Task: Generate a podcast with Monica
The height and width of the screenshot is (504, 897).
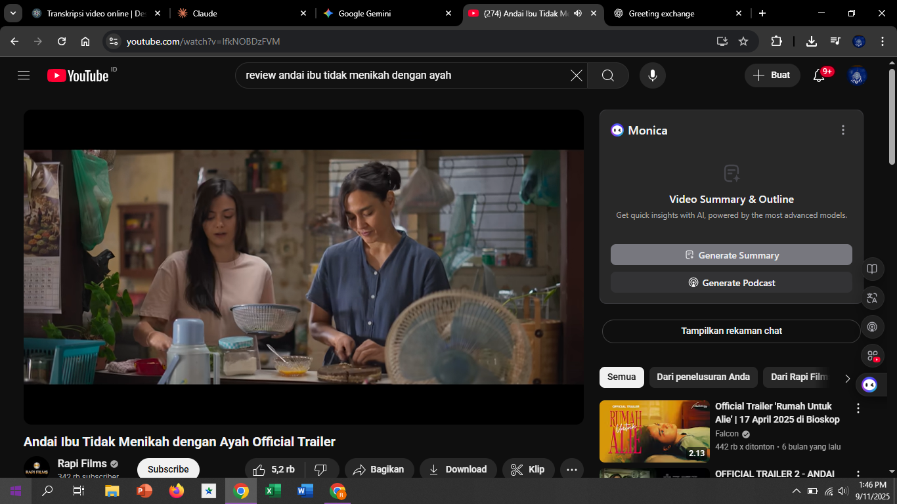Action: (732, 283)
